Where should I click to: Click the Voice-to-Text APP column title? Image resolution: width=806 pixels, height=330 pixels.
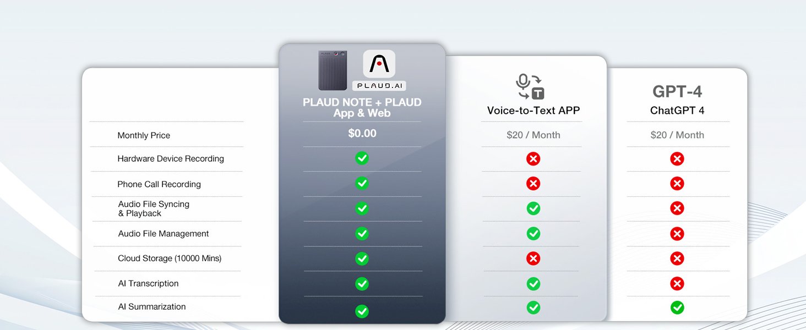click(533, 111)
